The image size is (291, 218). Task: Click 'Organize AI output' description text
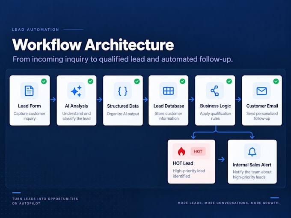(x=123, y=114)
